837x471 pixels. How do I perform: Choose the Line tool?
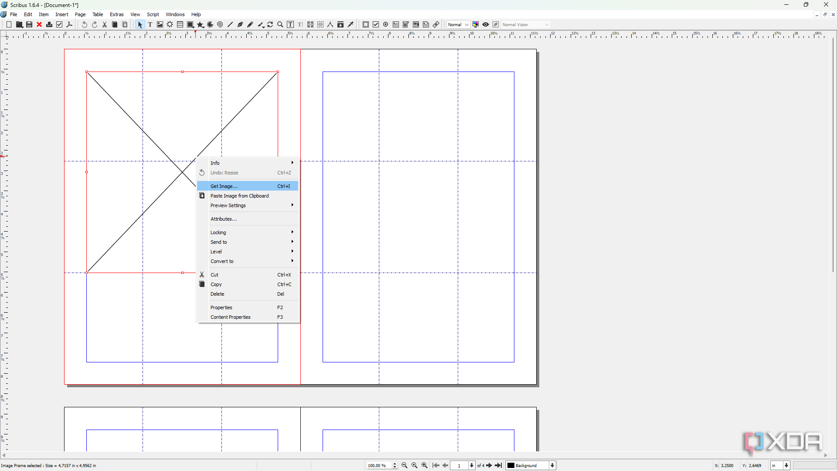(x=230, y=25)
